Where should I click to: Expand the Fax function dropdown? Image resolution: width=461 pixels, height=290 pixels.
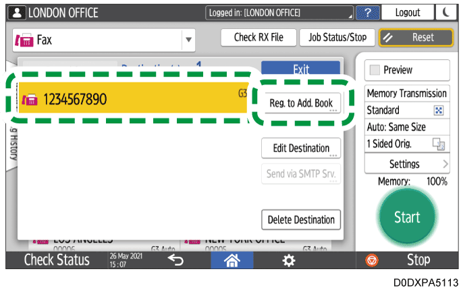[x=188, y=39]
